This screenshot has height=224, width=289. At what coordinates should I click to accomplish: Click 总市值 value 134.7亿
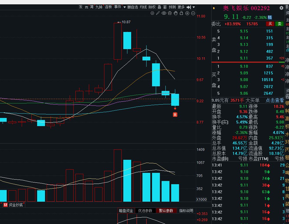pyautogui.click(x=240, y=148)
